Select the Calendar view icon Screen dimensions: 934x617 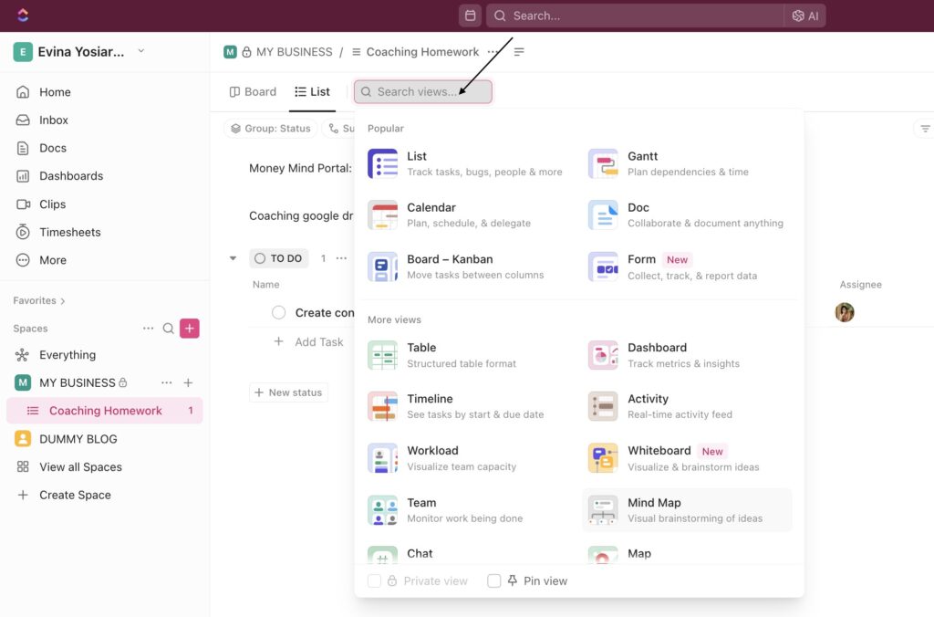pos(382,215)
